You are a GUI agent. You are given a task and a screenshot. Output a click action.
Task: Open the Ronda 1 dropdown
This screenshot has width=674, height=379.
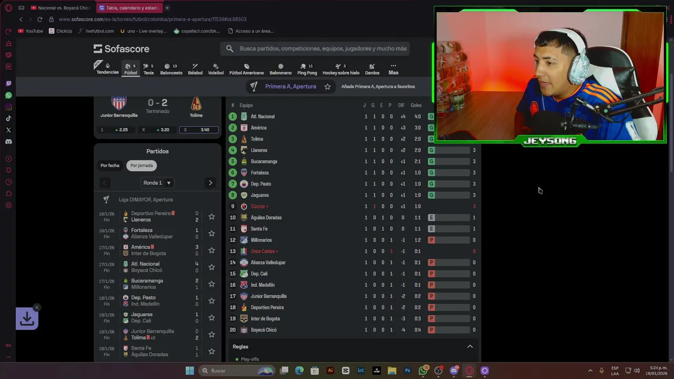[x=157, y=183]
